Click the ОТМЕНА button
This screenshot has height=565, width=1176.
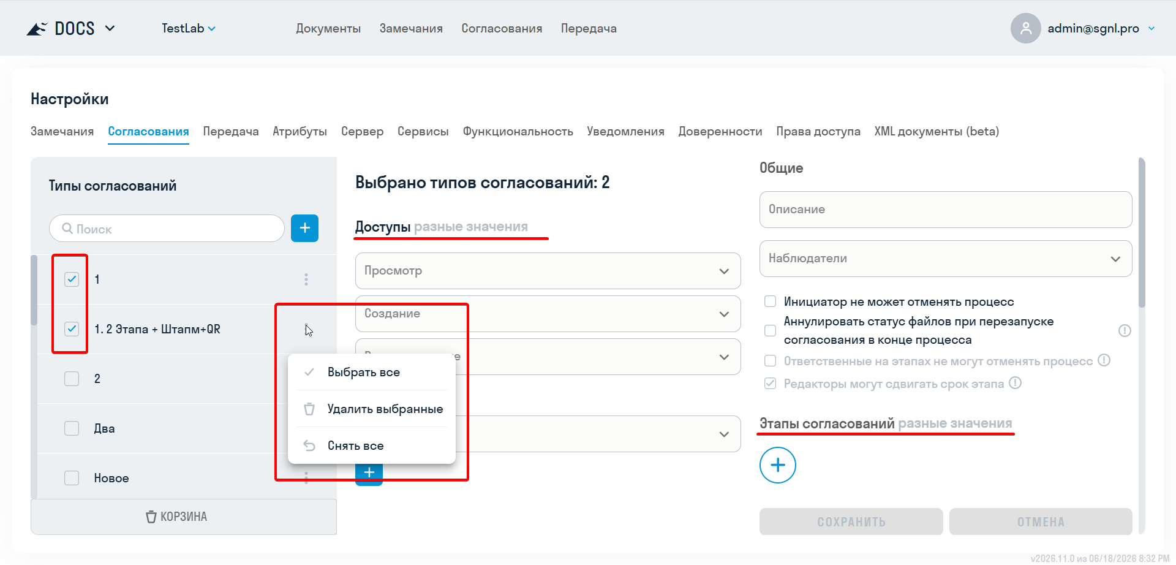tap(1041, 521)
